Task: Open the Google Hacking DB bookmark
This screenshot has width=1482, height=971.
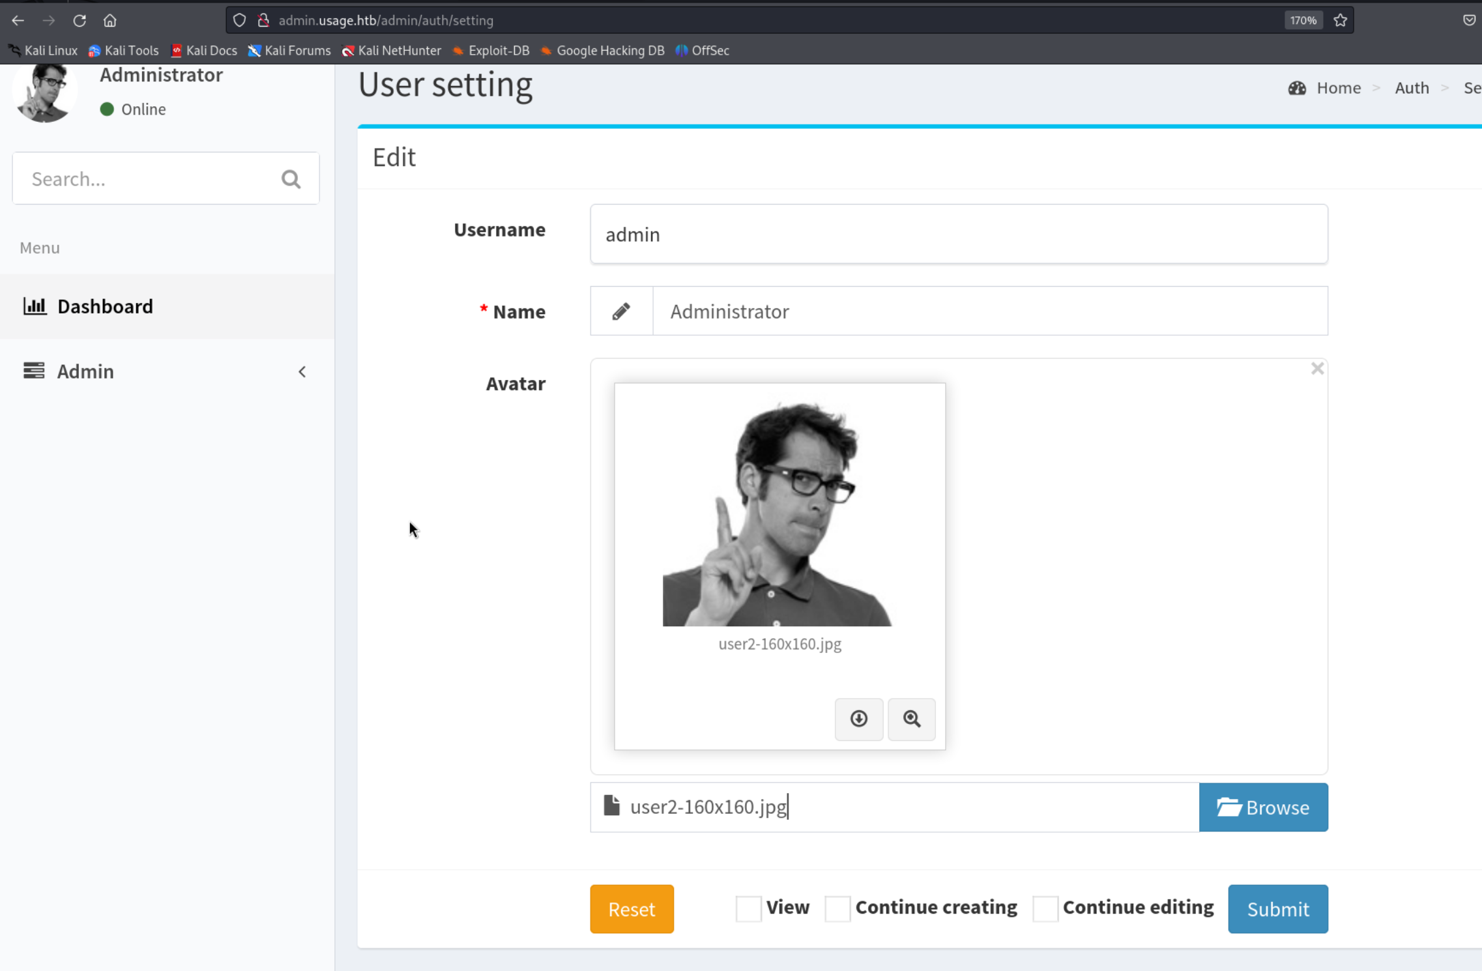Action: [603, 50]
